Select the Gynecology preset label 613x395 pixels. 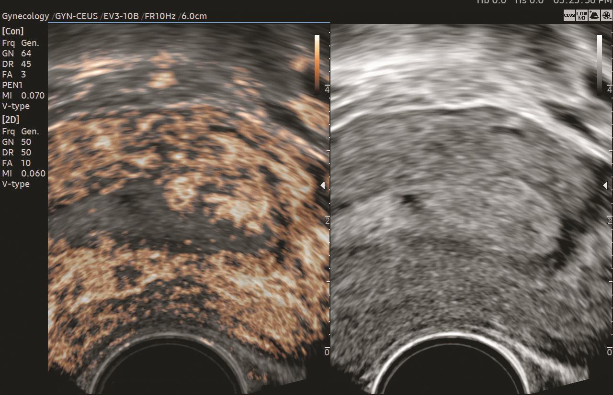click(25, 16)
